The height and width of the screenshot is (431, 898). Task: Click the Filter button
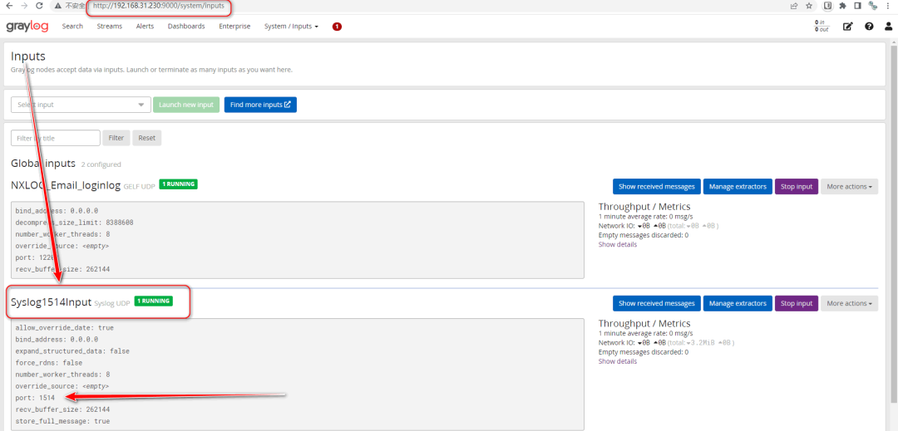point(116,138)
